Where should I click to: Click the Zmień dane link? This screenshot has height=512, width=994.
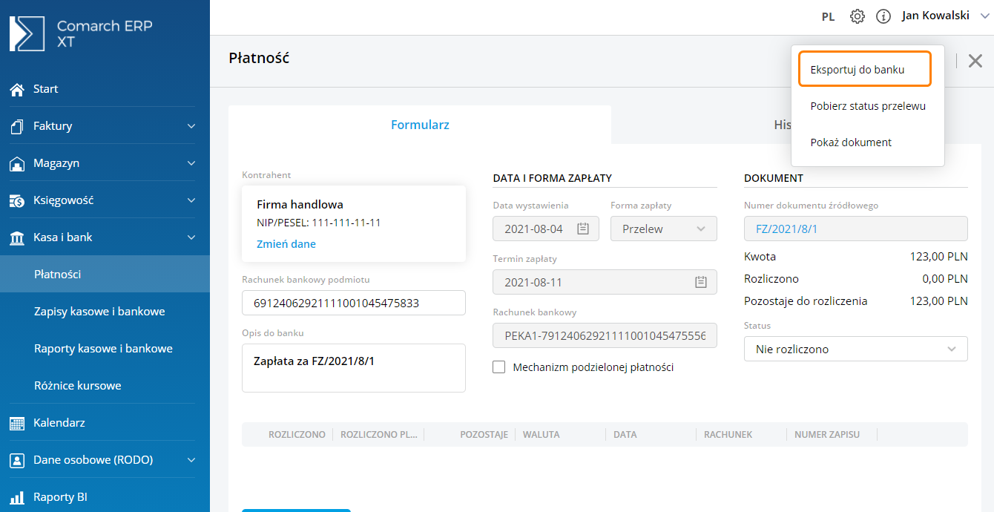tap(286, 244)
